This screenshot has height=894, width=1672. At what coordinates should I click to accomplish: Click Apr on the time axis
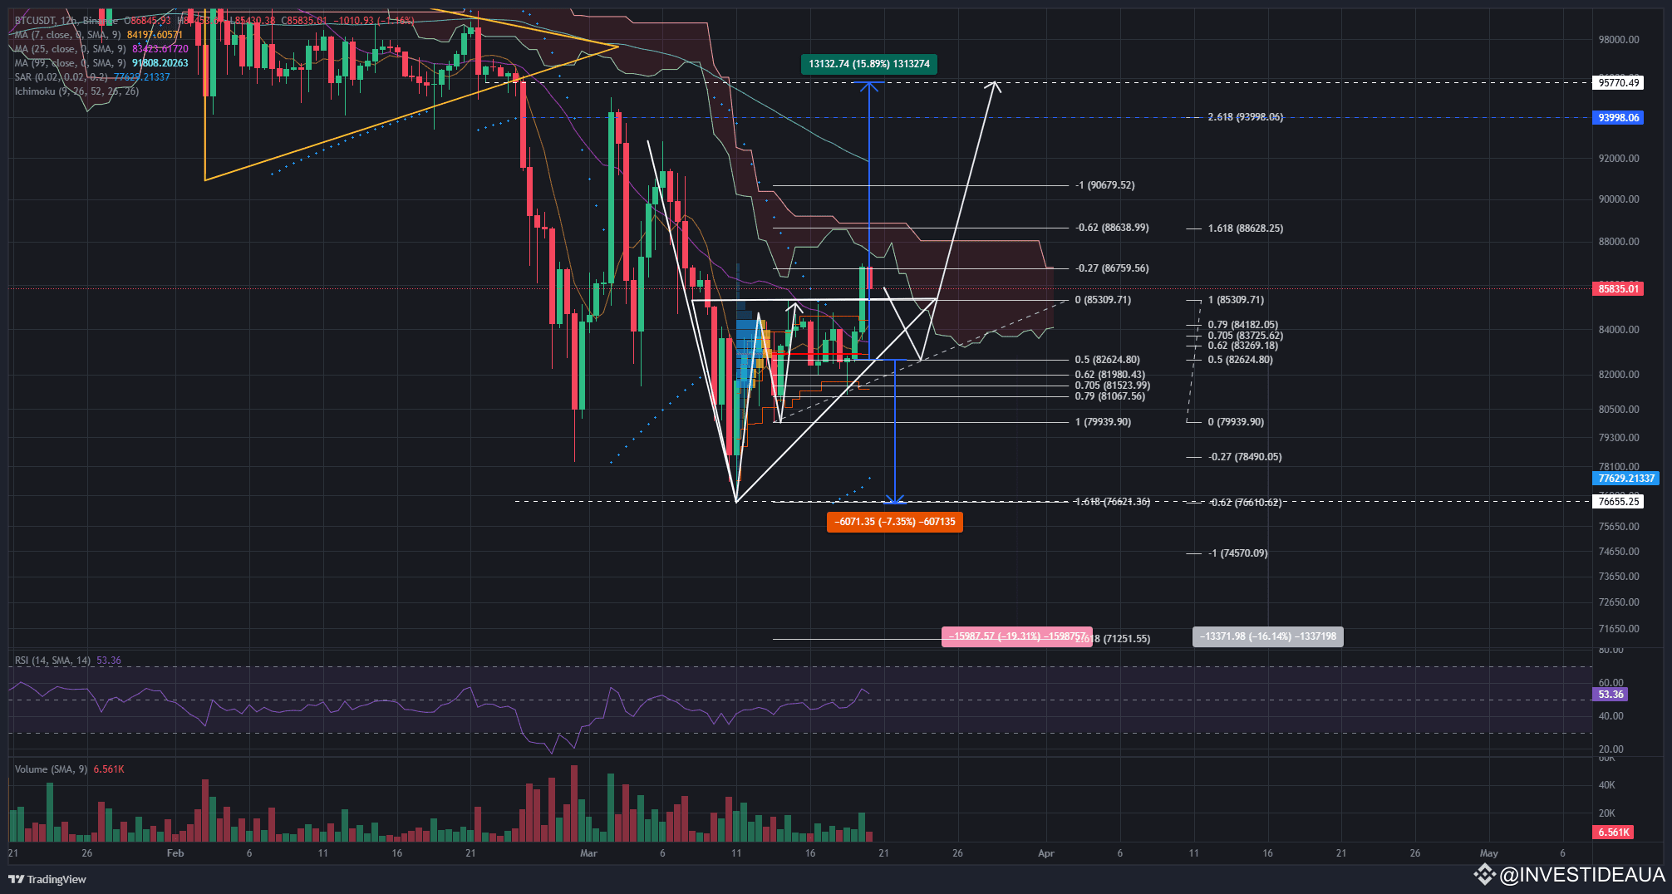tap(1045, 852)
